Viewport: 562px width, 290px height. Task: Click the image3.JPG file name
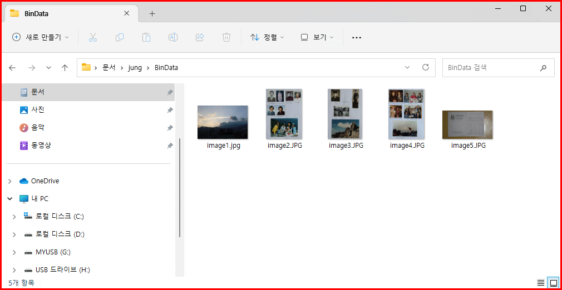346,146
